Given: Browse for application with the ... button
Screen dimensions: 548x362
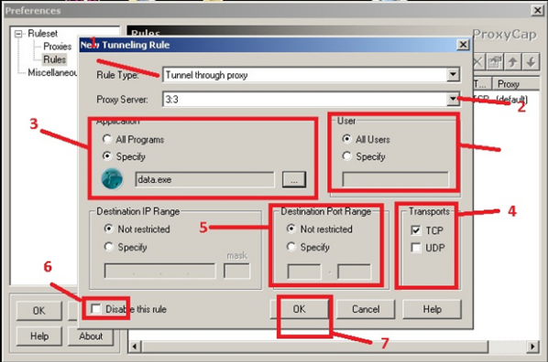Looking at the screenshot, I should [x=294, y=179].
